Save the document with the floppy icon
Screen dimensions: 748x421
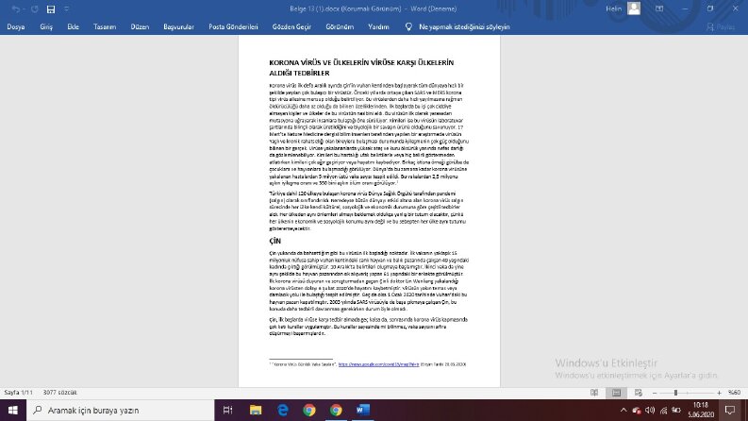(51, 9)
